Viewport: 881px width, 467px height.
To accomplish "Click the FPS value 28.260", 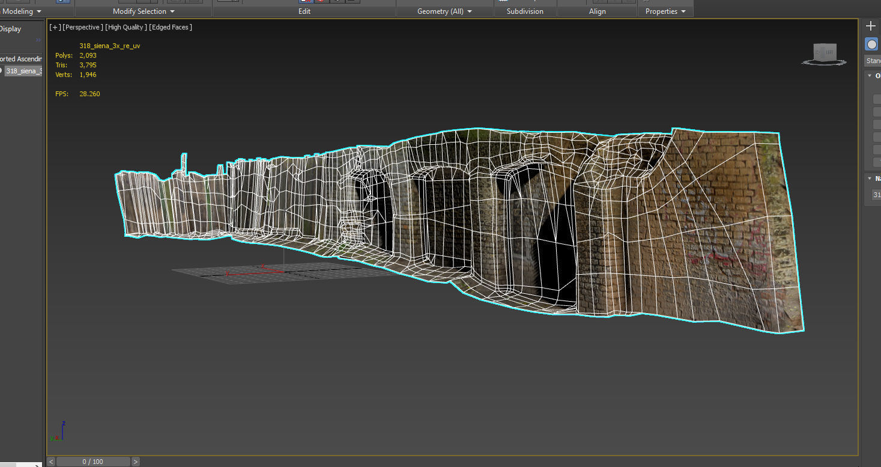I will [x=89, y=94].
